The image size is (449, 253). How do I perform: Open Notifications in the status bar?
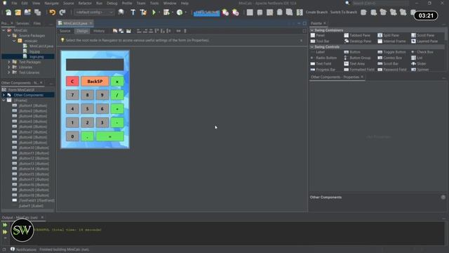(23, 249)
